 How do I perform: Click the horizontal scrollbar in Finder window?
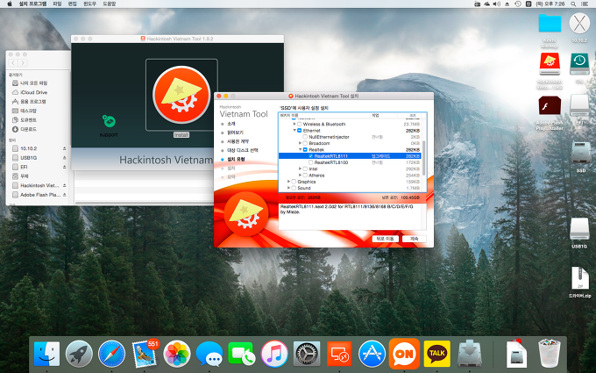[144, 203]
